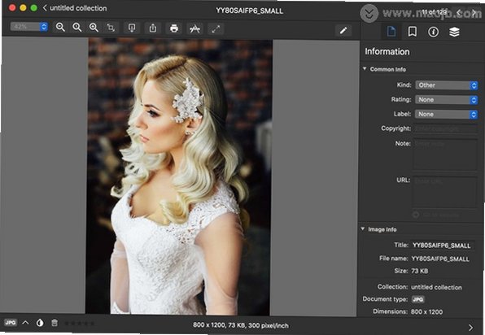
Task: Click the pencil edit icon
Action: click(343, 30)
